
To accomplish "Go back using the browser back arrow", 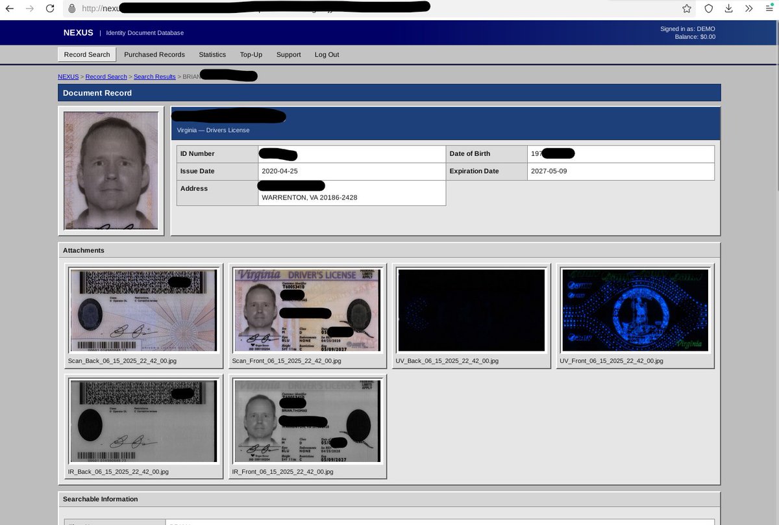I will [10, 8].
